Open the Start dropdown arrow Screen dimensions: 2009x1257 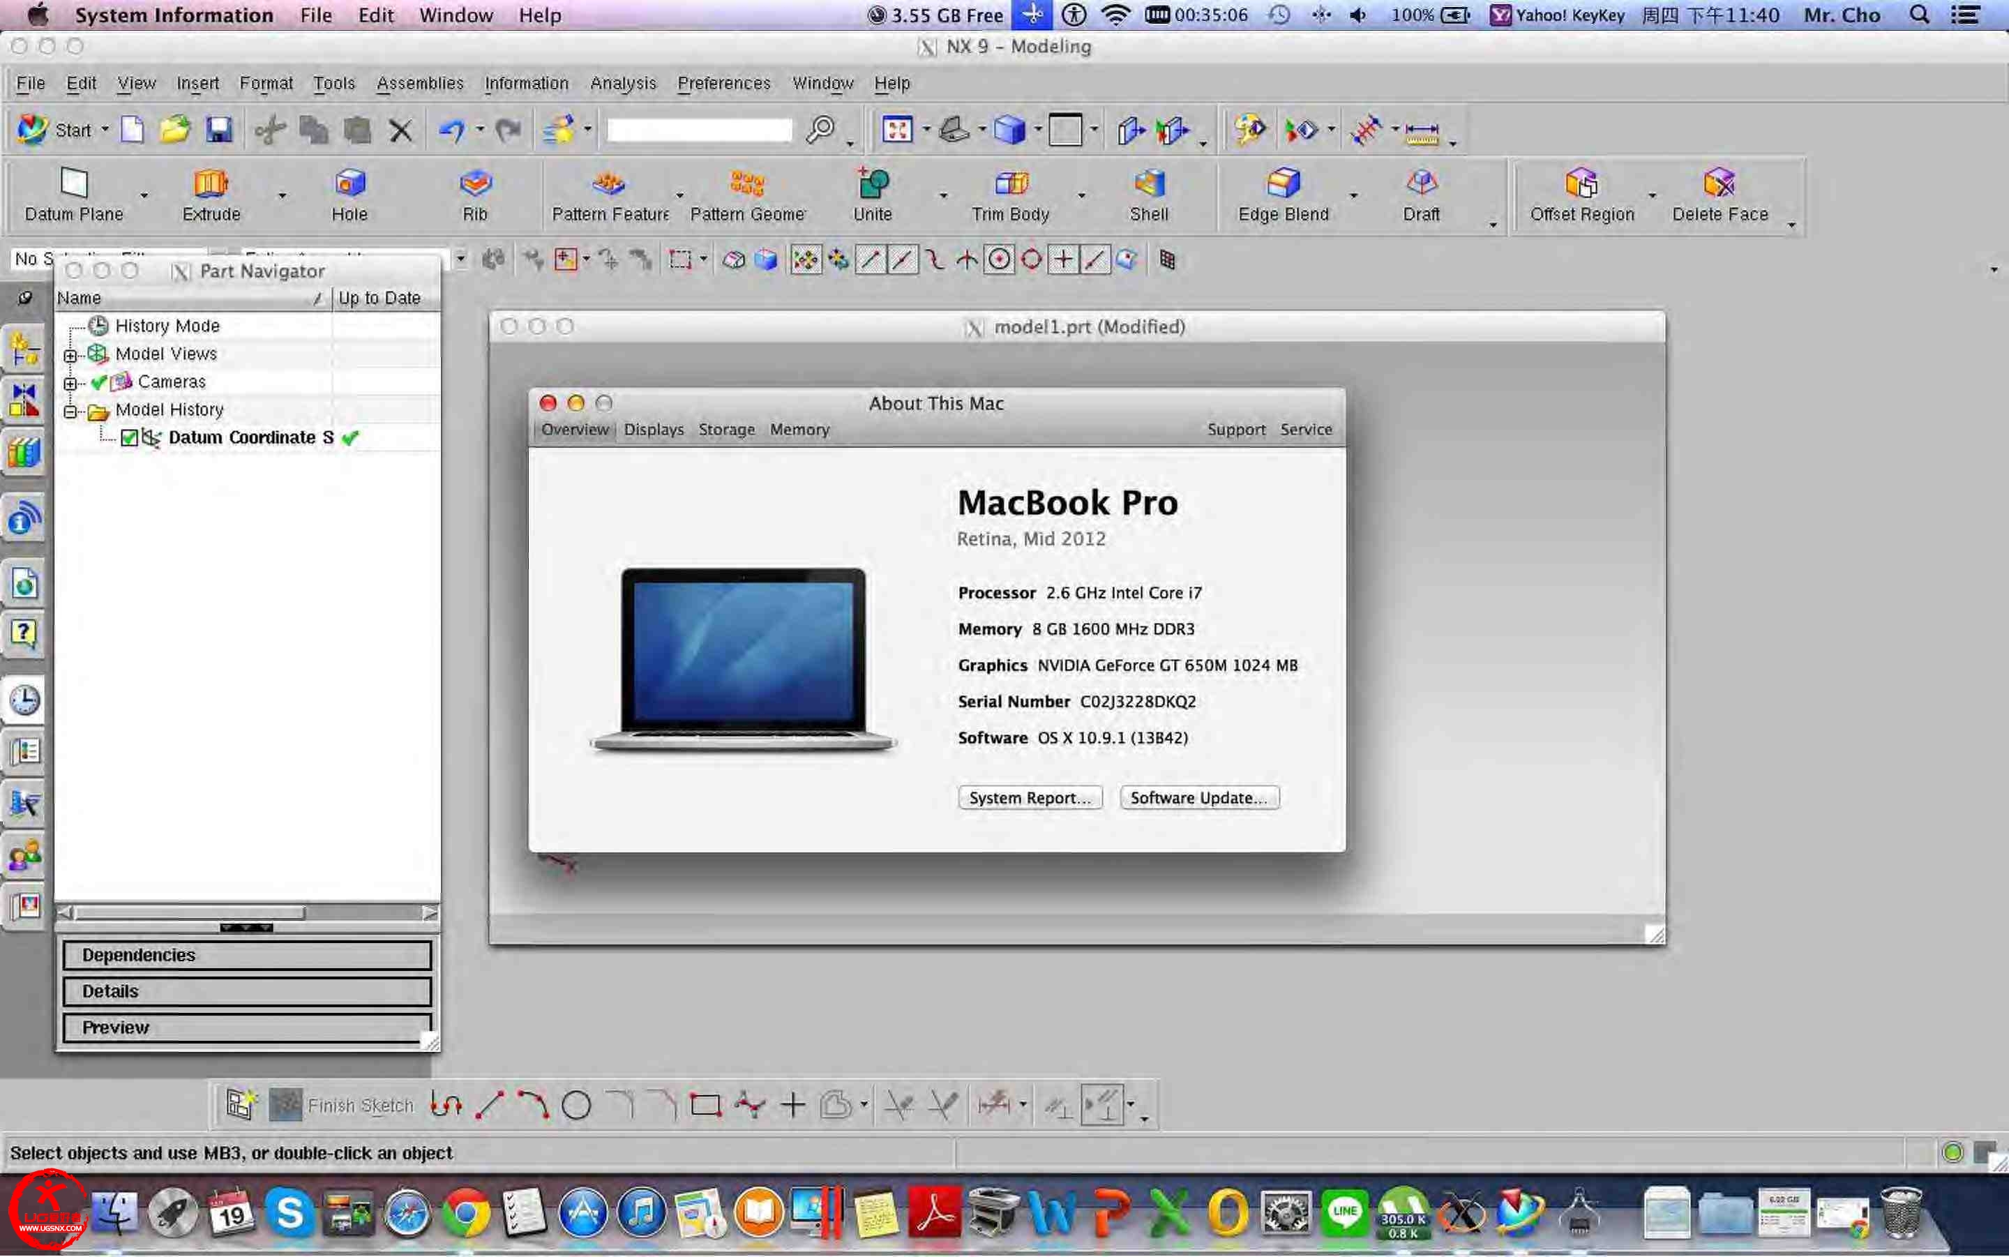[105, 130]
